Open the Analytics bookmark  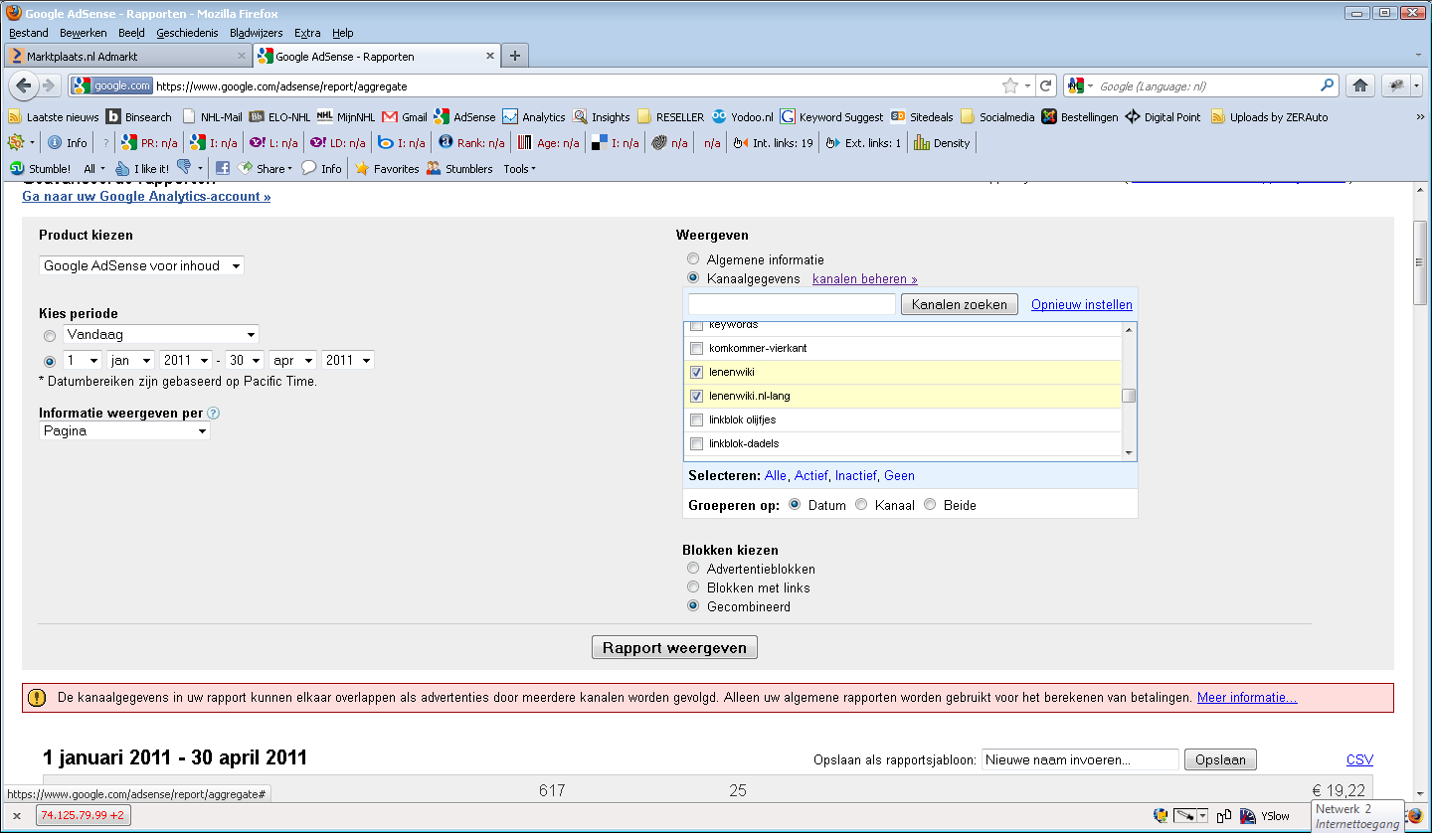(x=534, y=116)
